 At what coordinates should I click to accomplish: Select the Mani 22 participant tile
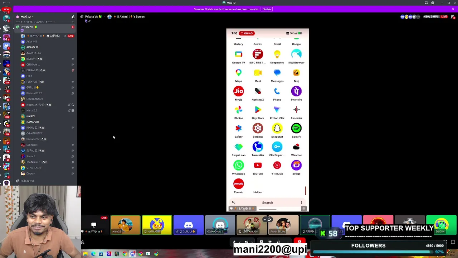pos(125,225)
